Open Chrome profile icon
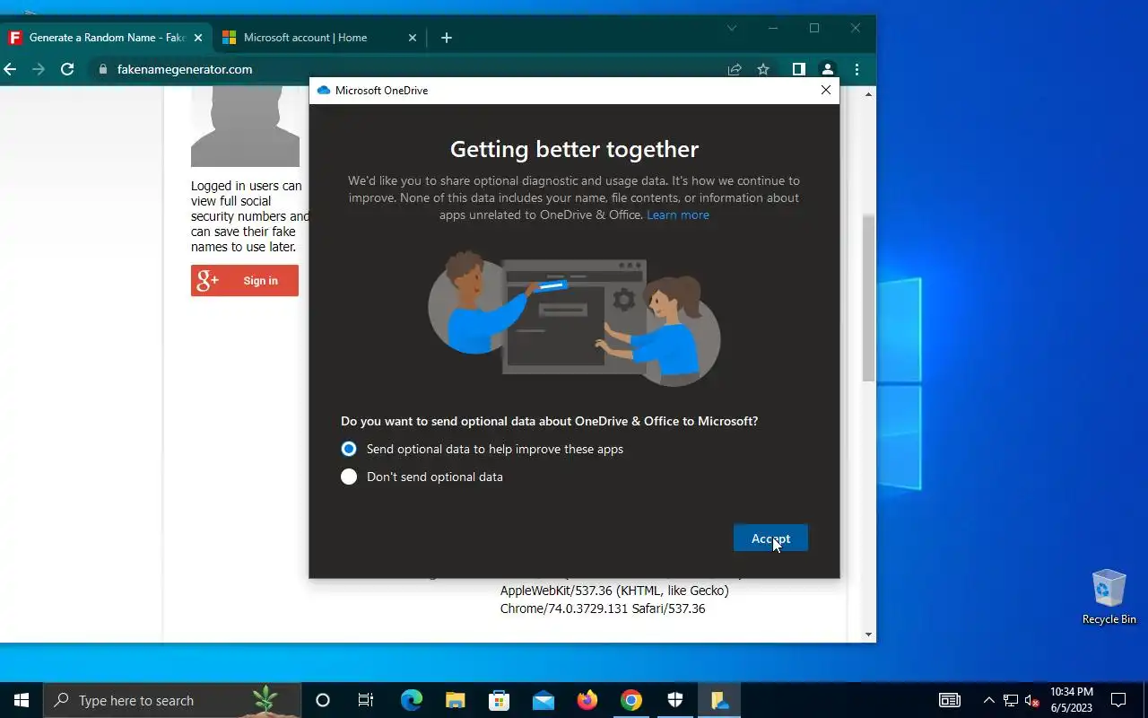1148x718 pixels. coord(828,69)
